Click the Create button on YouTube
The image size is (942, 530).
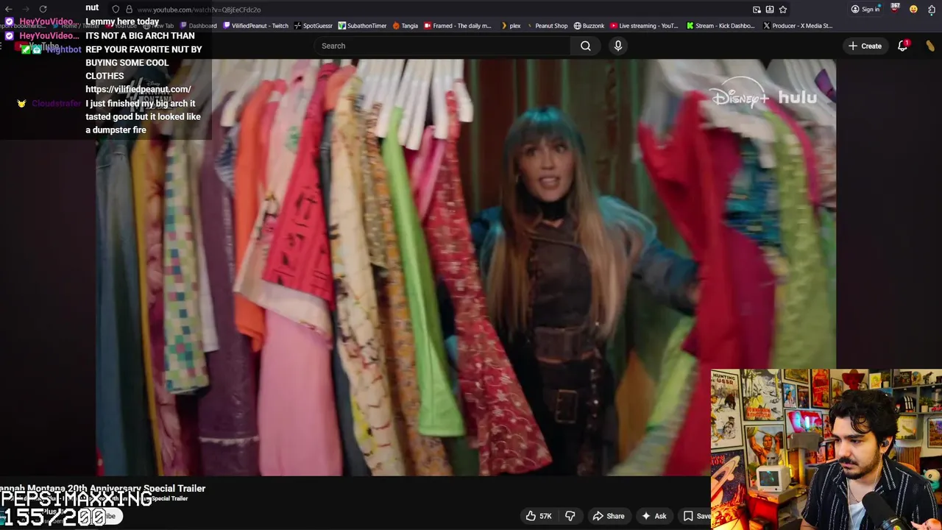[x=864, y=46]
